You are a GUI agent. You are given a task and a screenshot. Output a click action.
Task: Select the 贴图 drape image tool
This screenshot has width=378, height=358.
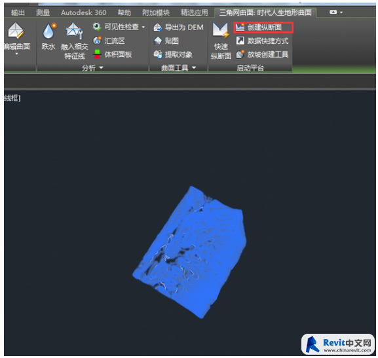pos(166,41)
